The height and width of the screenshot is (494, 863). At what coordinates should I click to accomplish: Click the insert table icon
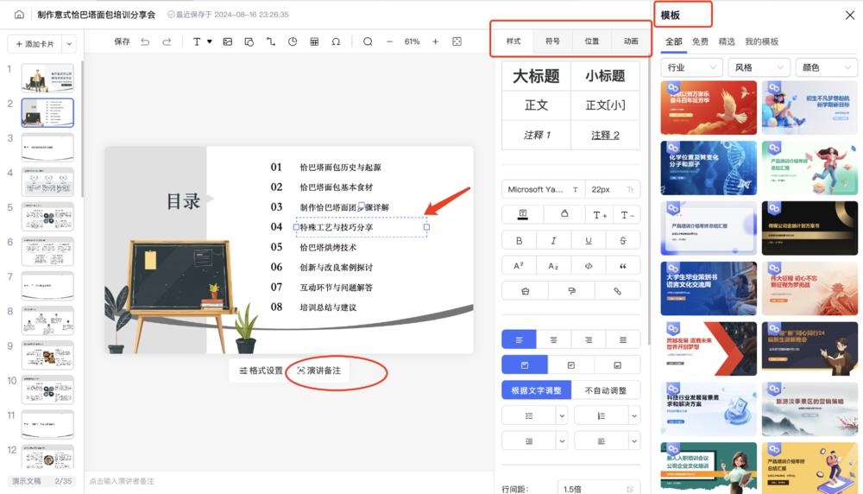click(314, 41)
